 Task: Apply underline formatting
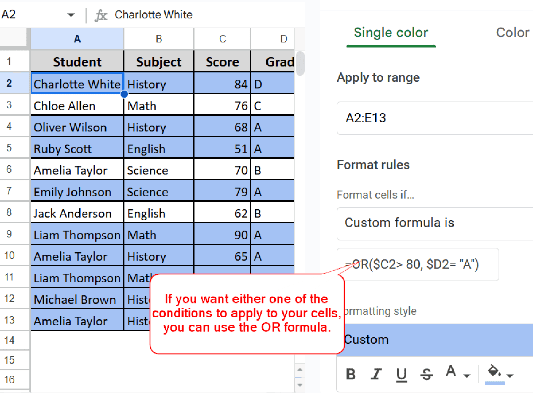coord(401,375)
